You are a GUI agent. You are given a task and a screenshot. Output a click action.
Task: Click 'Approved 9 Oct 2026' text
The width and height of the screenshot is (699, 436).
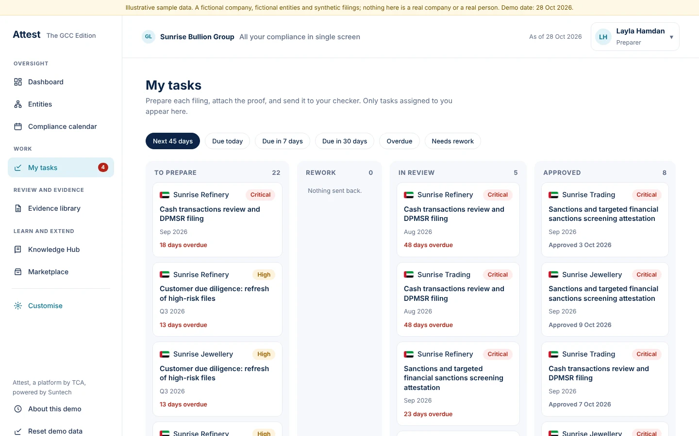pyautogui.click(x=580, y=325)
